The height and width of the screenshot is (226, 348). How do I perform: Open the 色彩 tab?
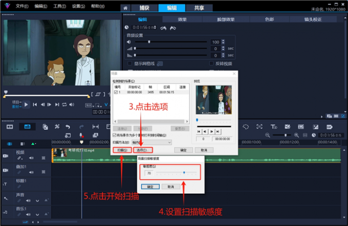269,19
